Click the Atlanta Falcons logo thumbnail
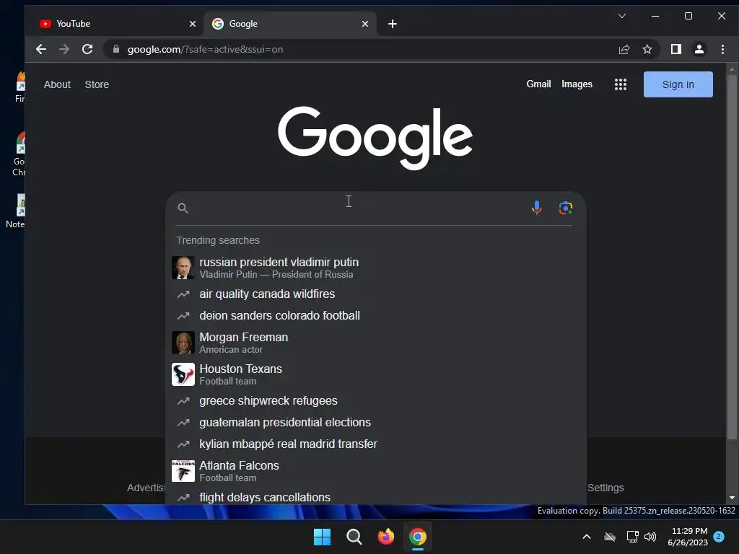The width and height of the screenshot is (739, 554). click(183, 470)
